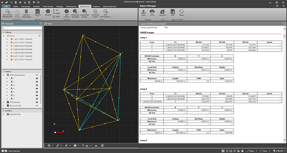Save the report in Report Manager
Viewport: 287px width, 153px height.
coord(143,13)
